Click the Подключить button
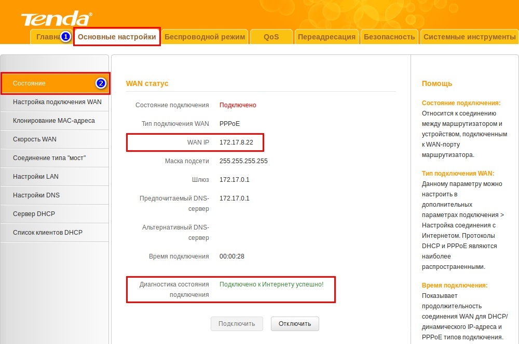The height and width of the screenshot is (344, 519). (237, 324)
